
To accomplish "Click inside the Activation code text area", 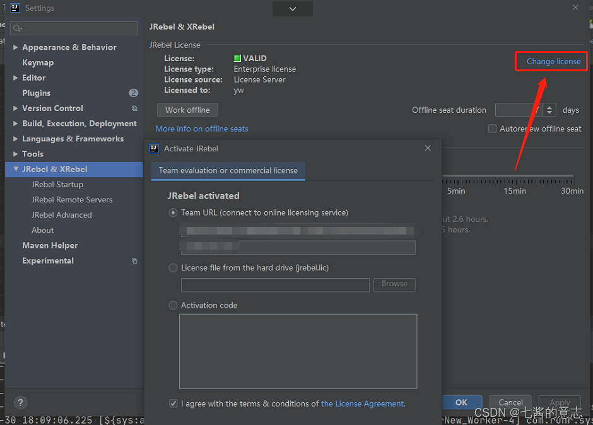I will coord(298,351).
